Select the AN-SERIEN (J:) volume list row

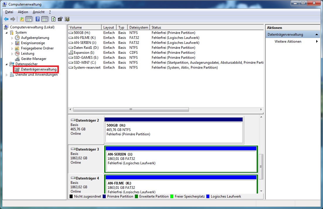(166, 43)
